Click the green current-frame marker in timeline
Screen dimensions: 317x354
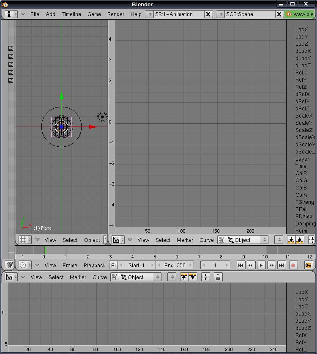pos(45,250)
